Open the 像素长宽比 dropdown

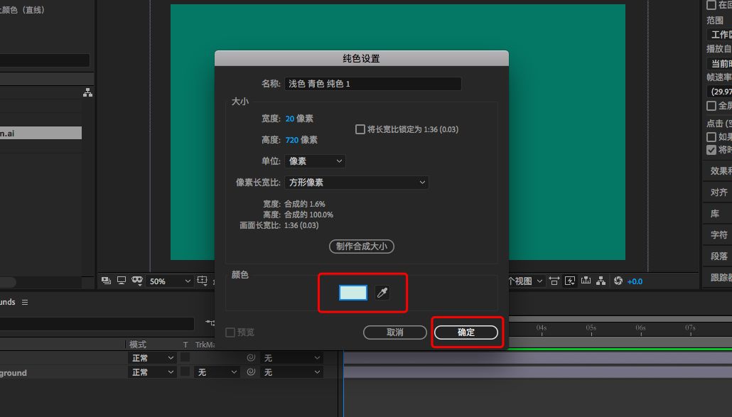tap(357, 183)
